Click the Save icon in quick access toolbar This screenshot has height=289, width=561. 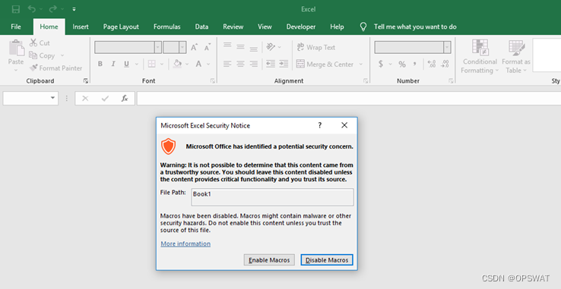pyautogui.click(x=16, y=9)
